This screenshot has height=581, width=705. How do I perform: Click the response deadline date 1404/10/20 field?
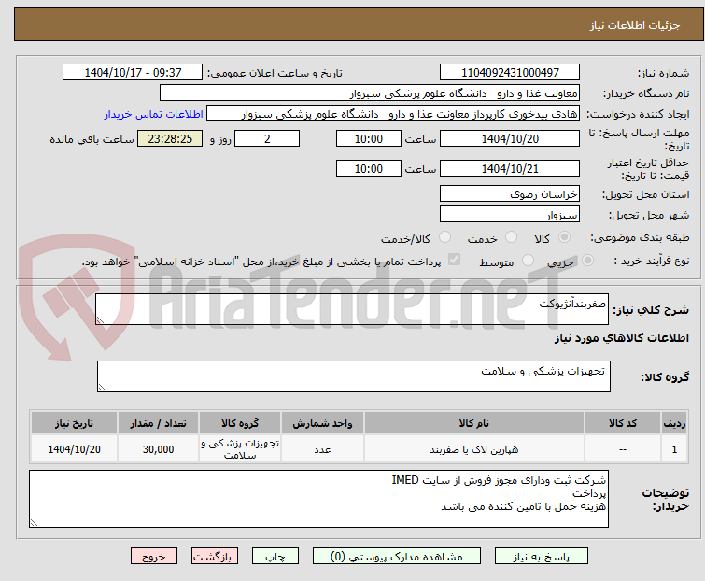[x=510, y=138]
